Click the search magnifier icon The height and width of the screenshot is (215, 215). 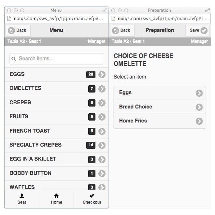click(14, 59)
